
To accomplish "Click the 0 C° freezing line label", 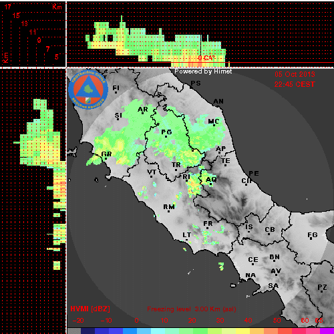I will point(207,58).
